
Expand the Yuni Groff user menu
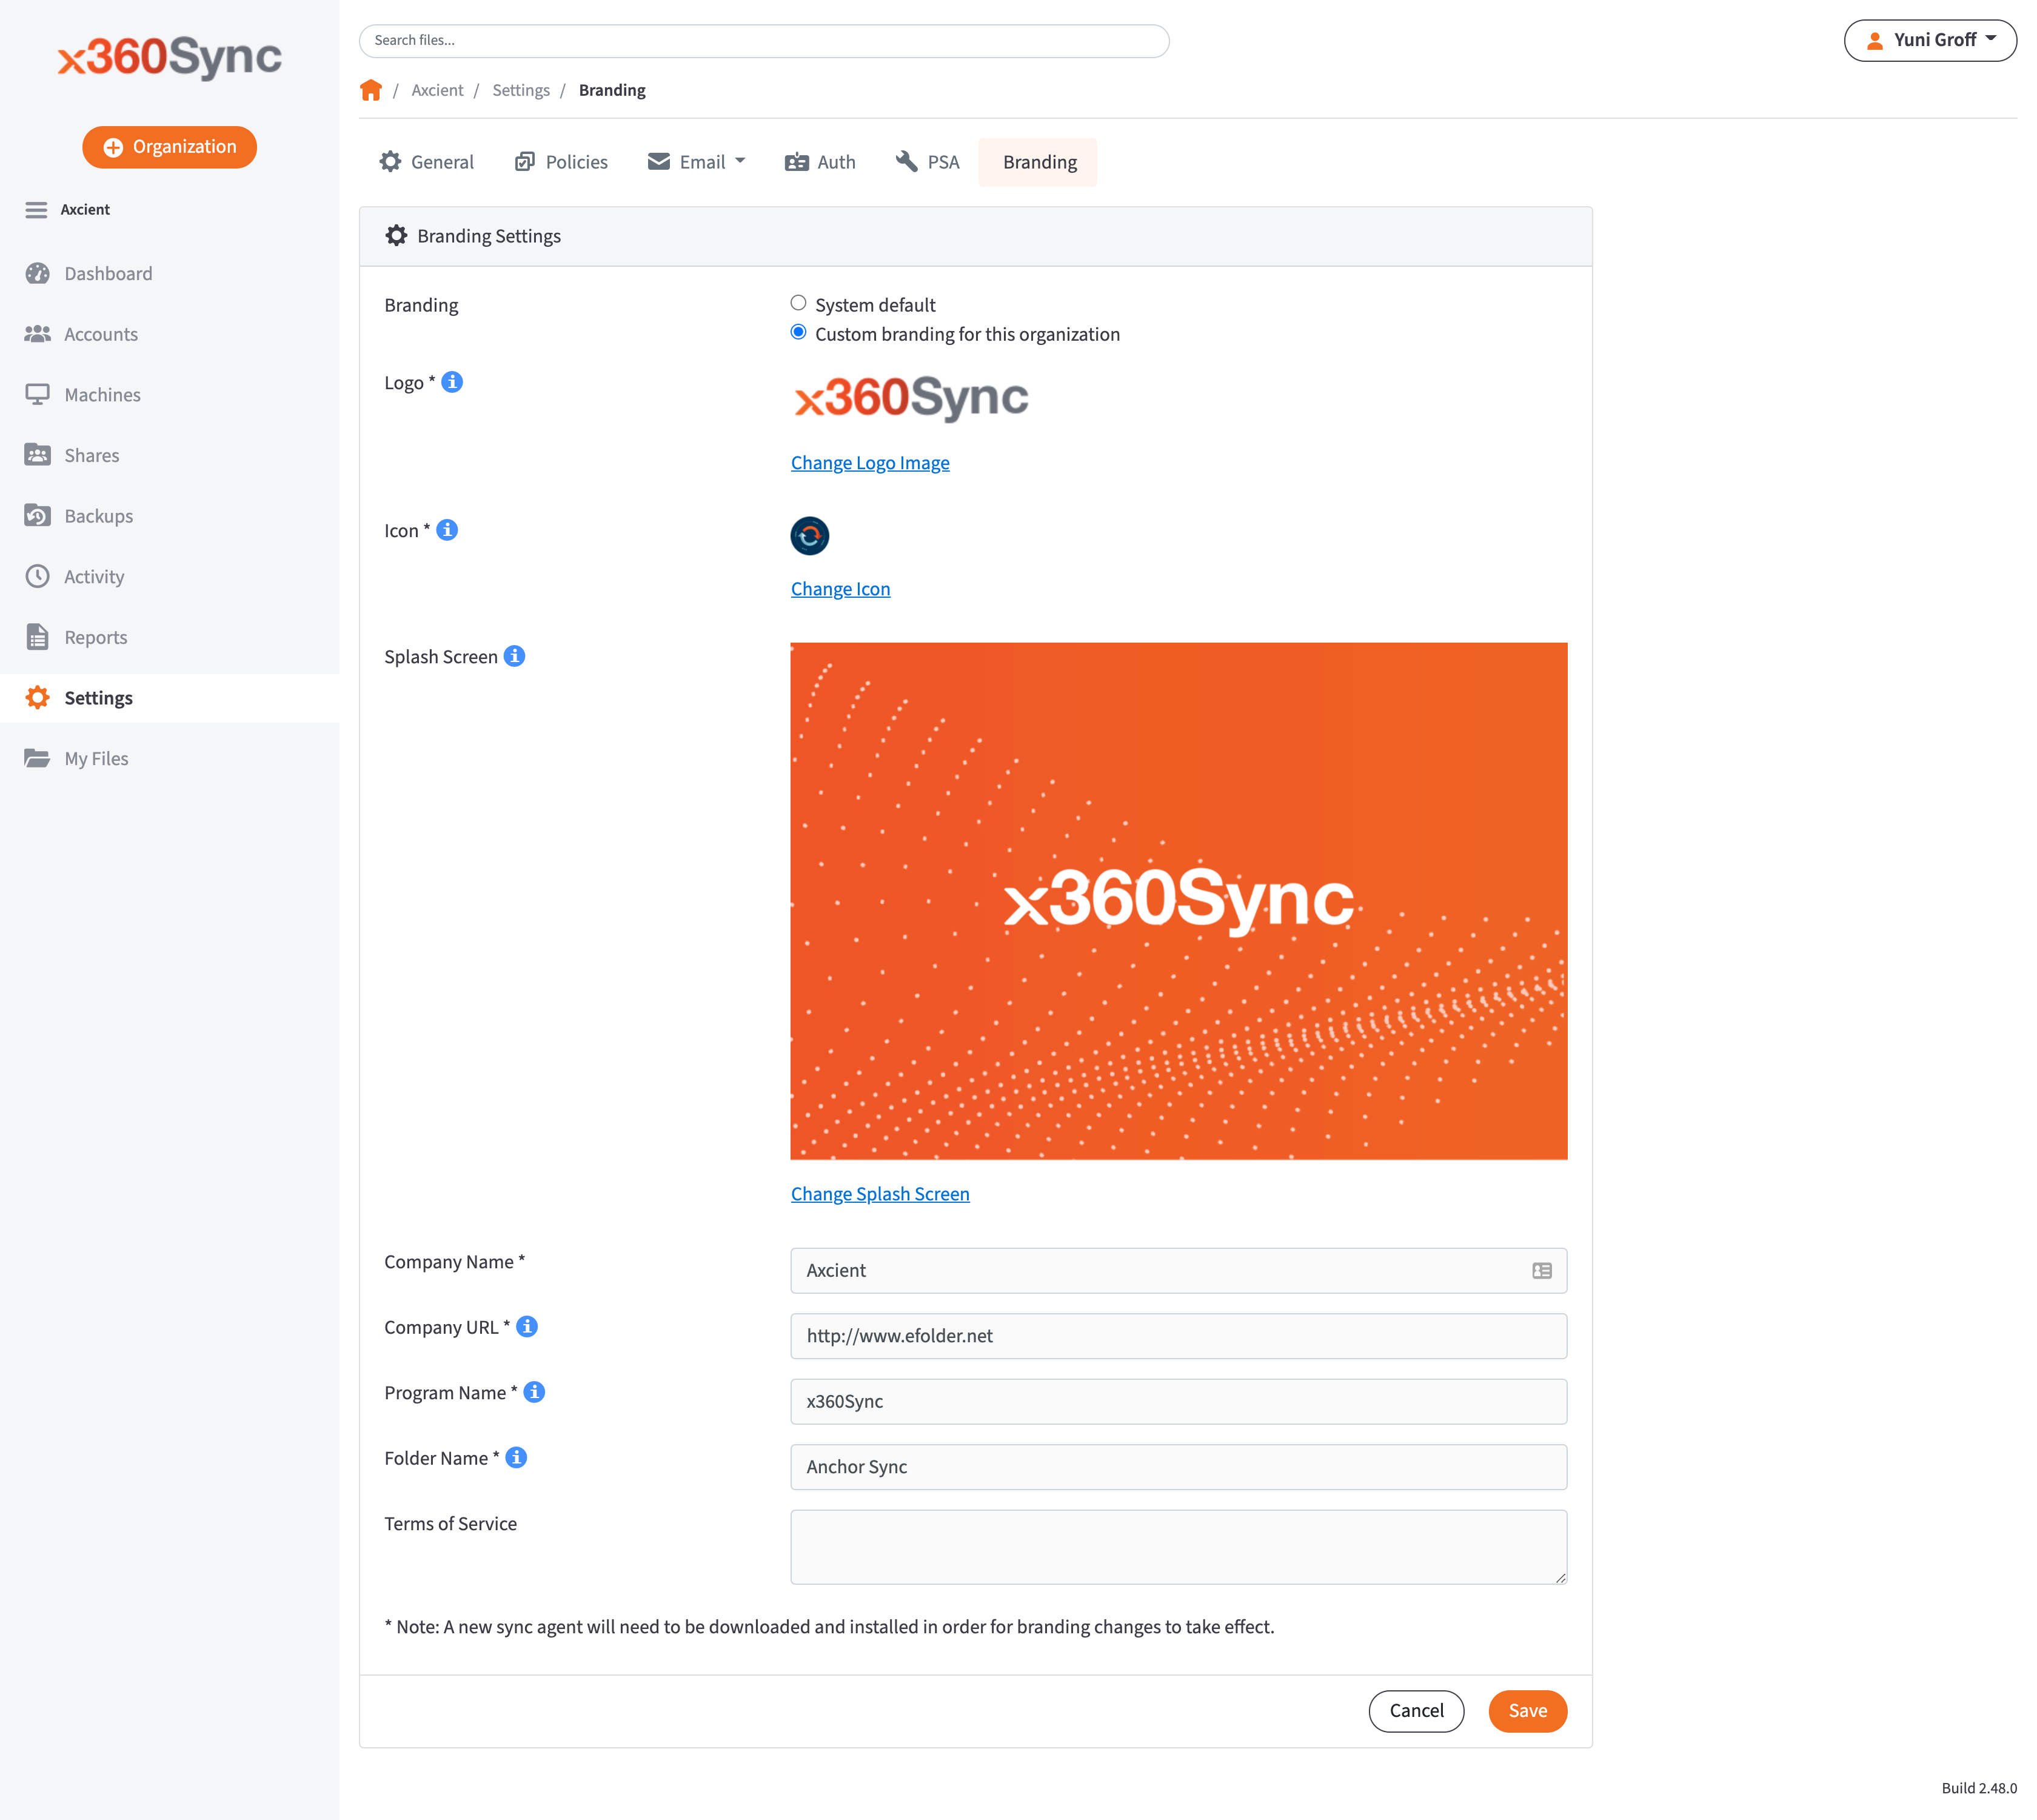[x=1929, y=41]
